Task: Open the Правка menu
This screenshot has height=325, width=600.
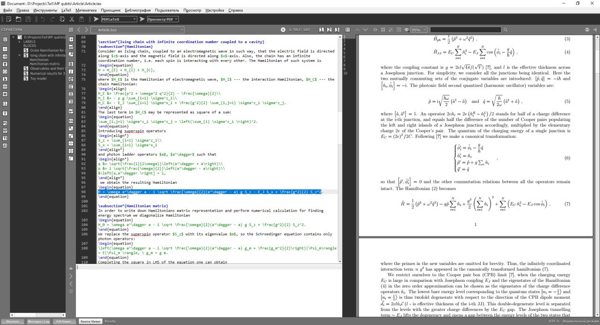Action: pyautogui.click(x=22, y=10)
